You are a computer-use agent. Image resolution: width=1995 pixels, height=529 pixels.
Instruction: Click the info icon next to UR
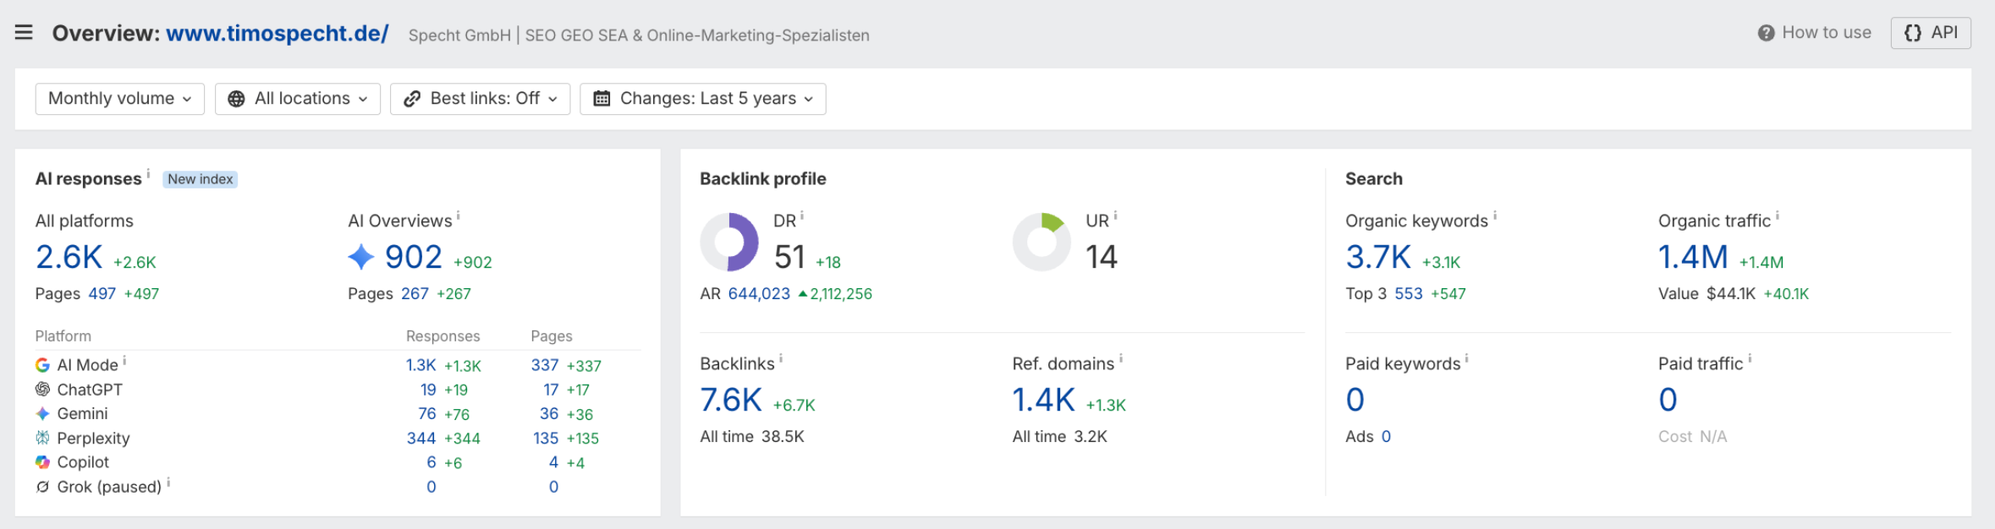pyautogui.click(x=1115, y=215)
